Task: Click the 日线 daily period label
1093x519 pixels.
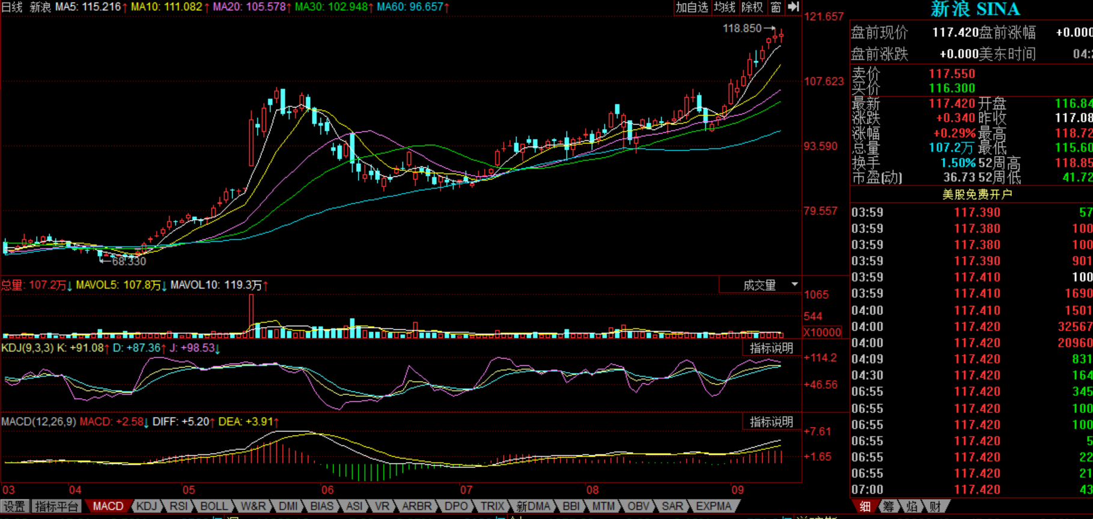Action: point(12,7)
